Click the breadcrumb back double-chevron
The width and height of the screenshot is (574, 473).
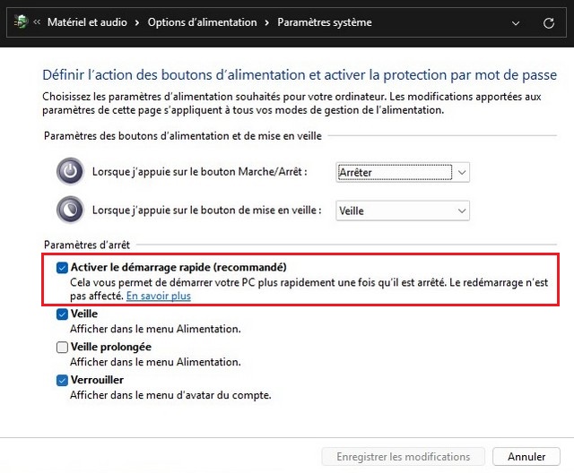tap(37, 22)
